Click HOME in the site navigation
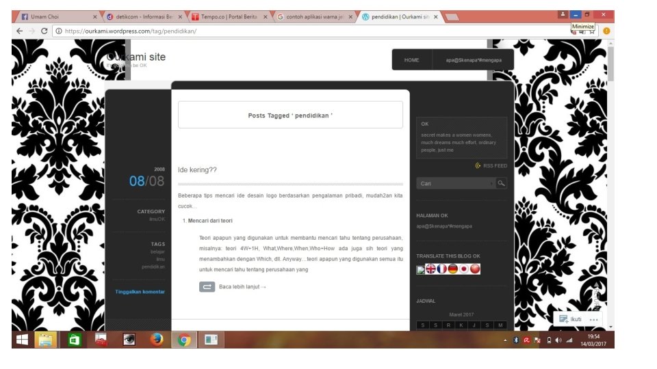Viewport: 657px width, 369px height. click(411, 60)
